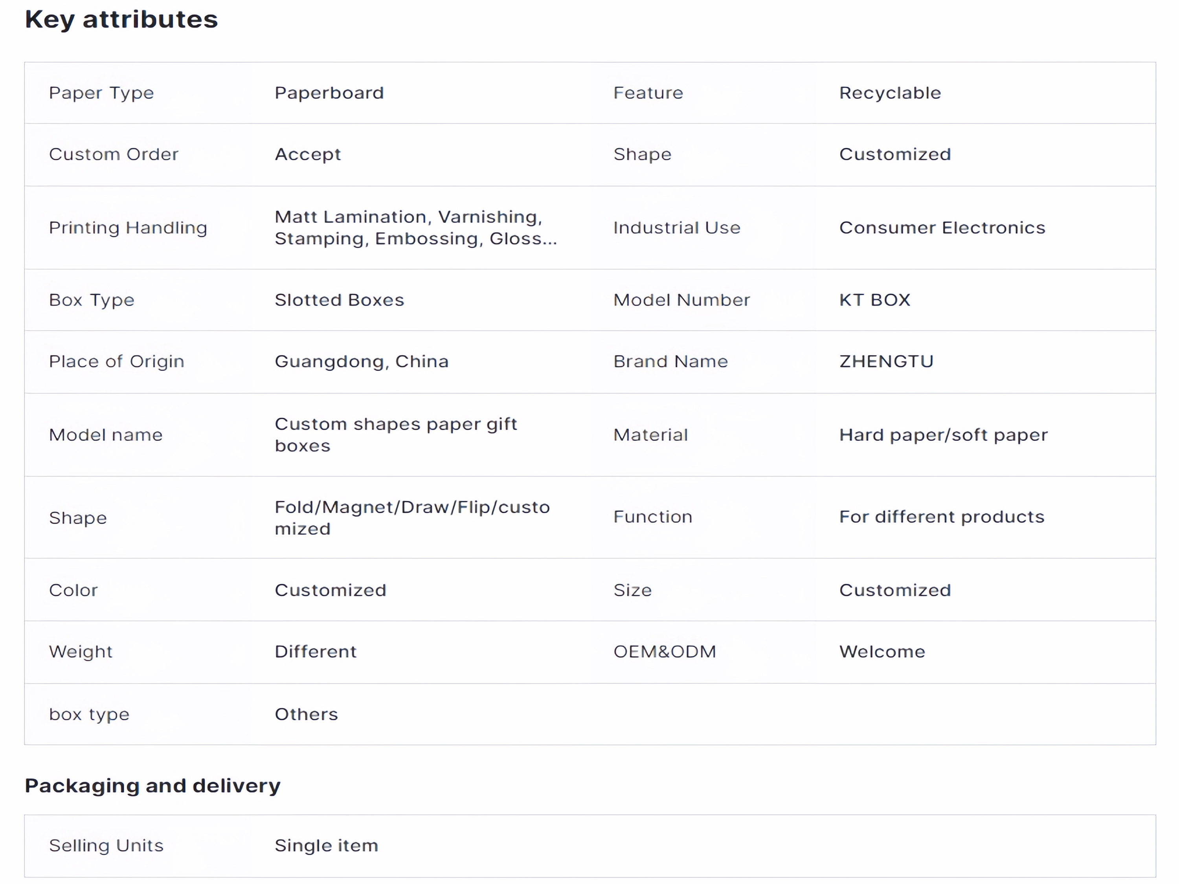This screenshot has width=1179, height=884.
Task: Click the Fold/Magnet/Draw/Flip/customized shape value
Action: click(411, 517)
